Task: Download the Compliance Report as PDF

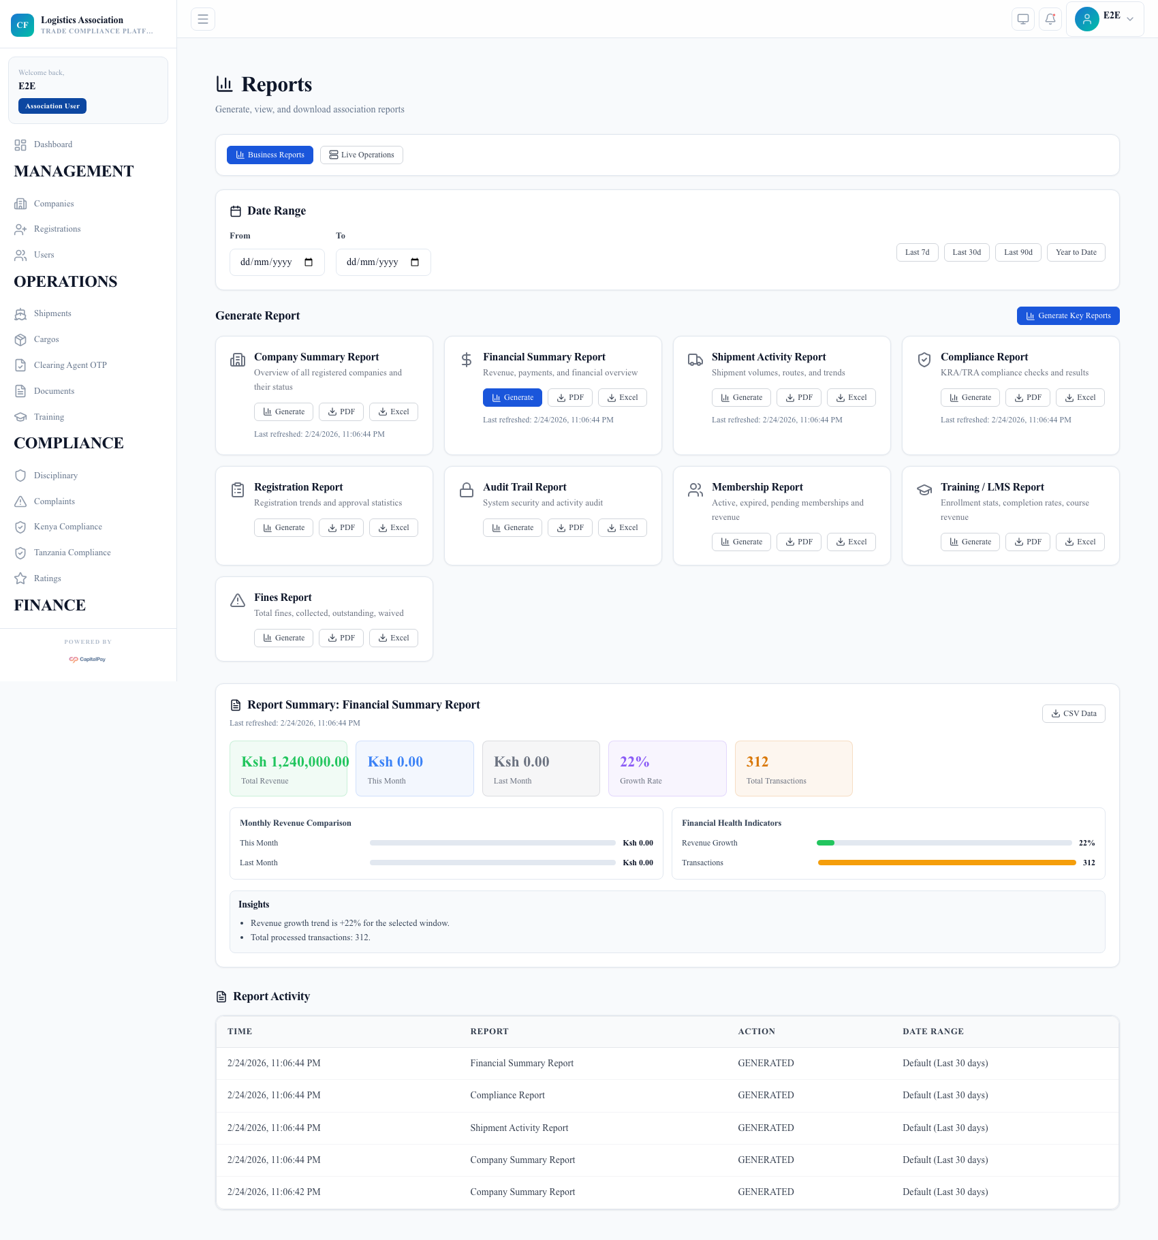Action: 1027,398
